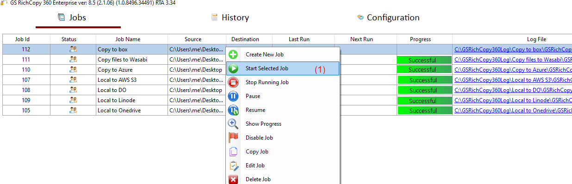Click the Source column header
The width and height of the screenshot is (572, 184).
click(x=197, y=39)
